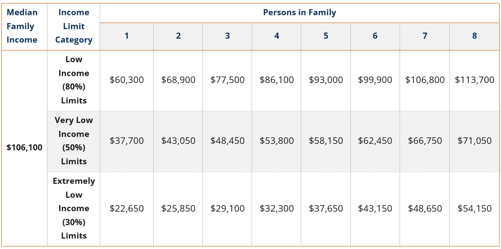Select the Extremely Low Income (30%) Limits label

pos(74,209)
